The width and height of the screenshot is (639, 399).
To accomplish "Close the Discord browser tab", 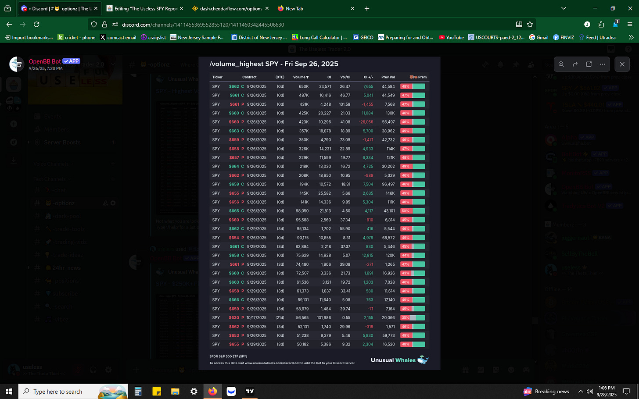I will point(96,8).
